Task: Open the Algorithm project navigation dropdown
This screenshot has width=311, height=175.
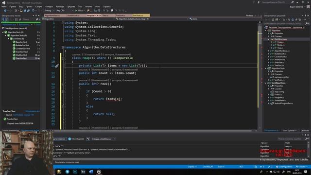Action: [78, 19]
